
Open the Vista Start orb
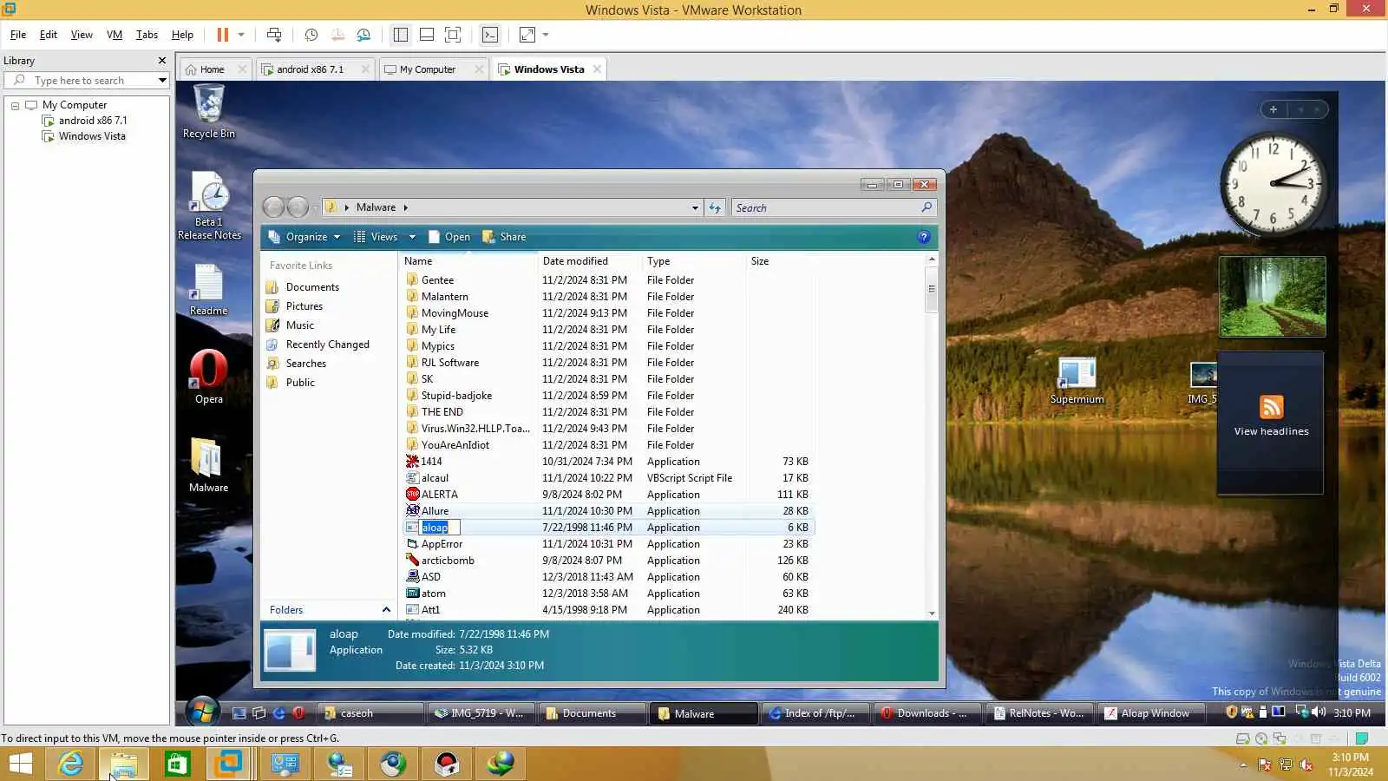tap(202, 713)
